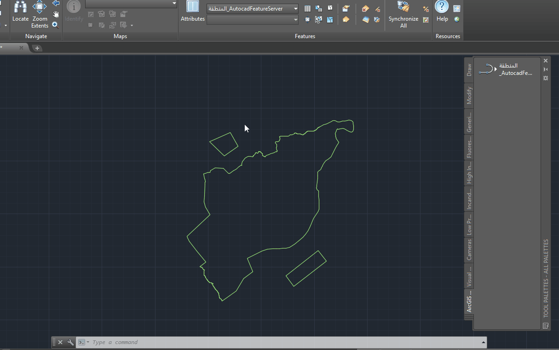Viewport: 559px width, 350px height.
Task: Switch to the Generi… palette tab
Action: click(469, 122)
